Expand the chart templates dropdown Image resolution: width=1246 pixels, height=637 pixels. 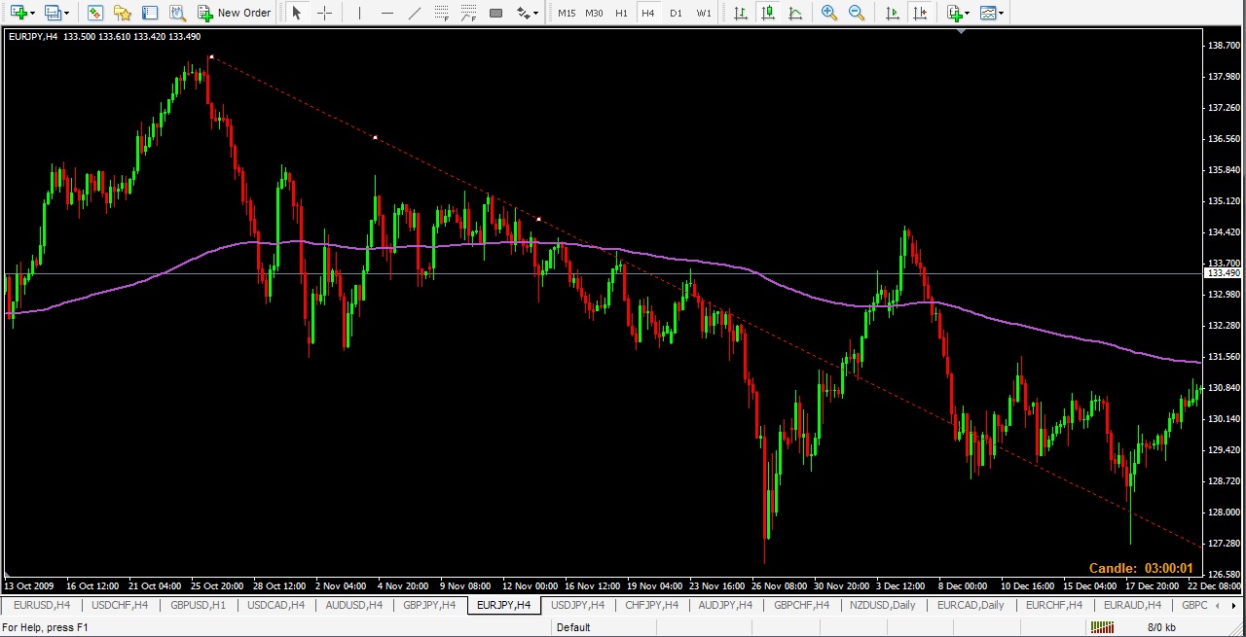point(1002,14)
